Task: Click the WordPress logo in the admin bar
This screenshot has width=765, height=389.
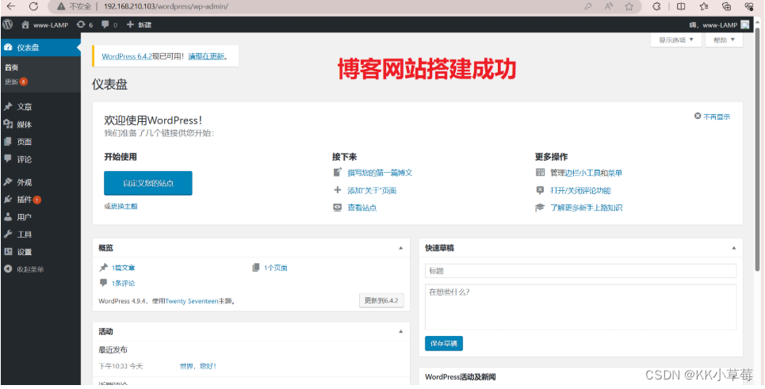Action: pos(7,25)
